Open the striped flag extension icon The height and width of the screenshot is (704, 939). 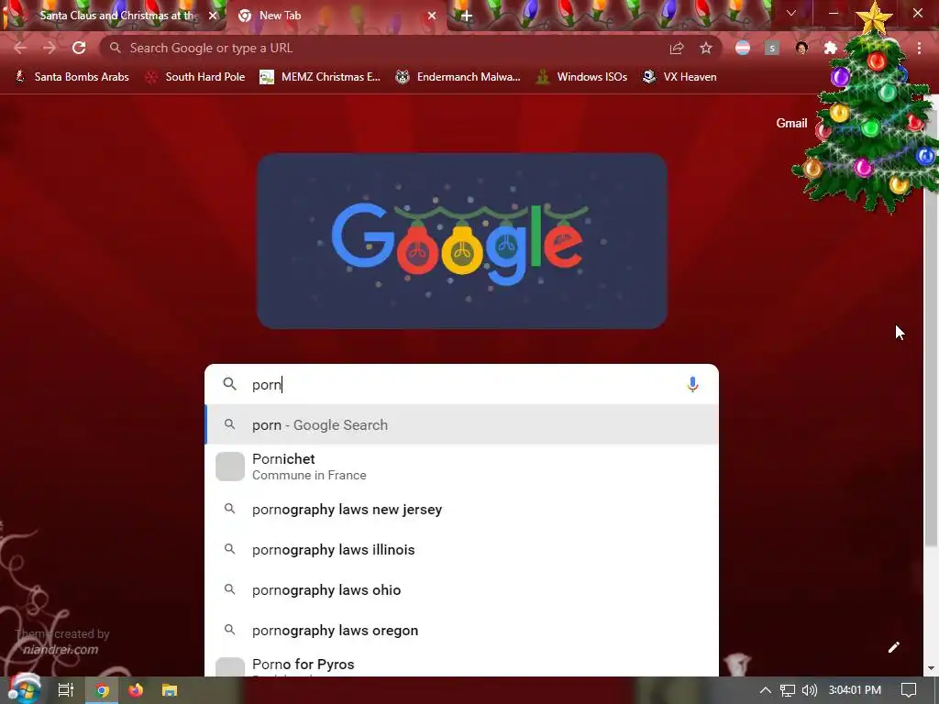(743, 48)
